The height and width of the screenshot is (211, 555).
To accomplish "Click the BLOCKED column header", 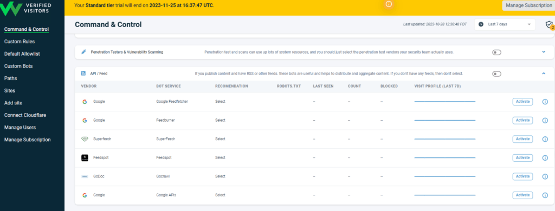I will tap(389, 86).
